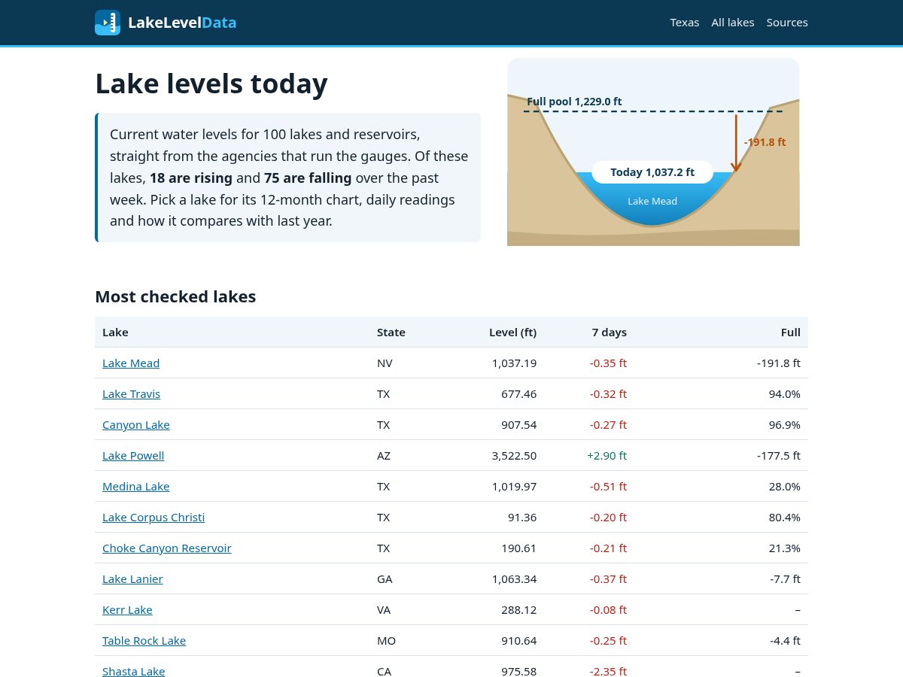This screenshot has height=677, width=903.
Task: Click the 1,019.97 level value
Action: (x=514, y=486)
